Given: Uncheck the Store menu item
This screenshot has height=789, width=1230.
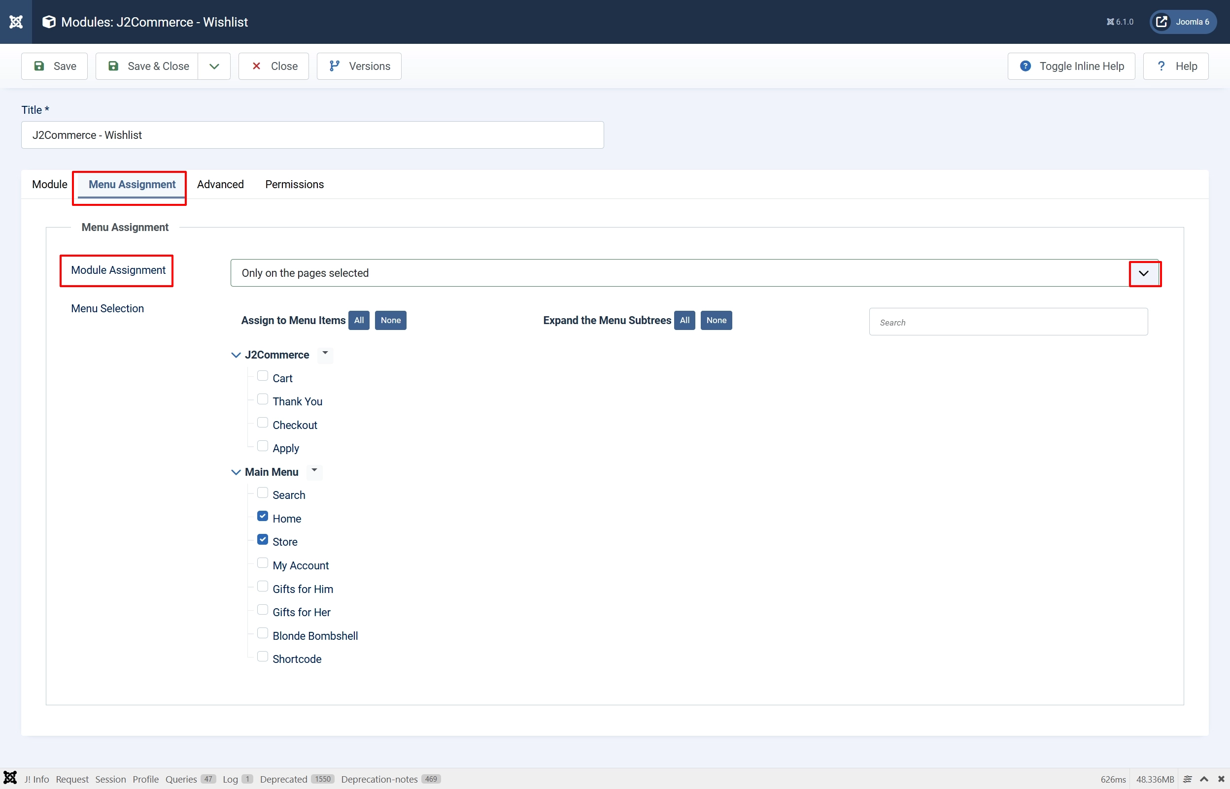Looking at the screenshot, I should [262, 539].
